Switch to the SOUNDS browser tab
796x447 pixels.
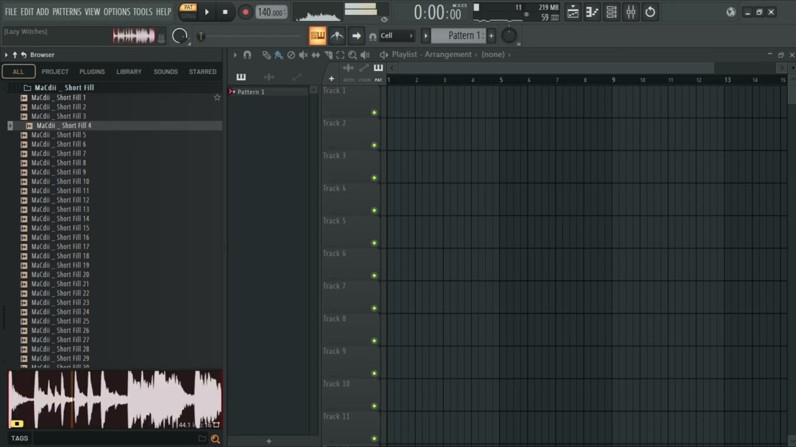pyautogui.click(x=165, y=71)
